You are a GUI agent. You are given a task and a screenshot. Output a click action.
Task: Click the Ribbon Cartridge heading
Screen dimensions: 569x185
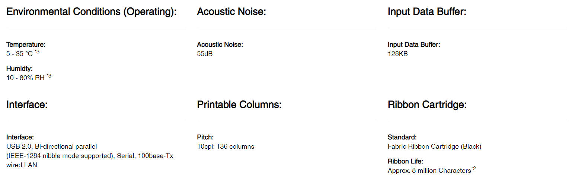click(427, 105)
